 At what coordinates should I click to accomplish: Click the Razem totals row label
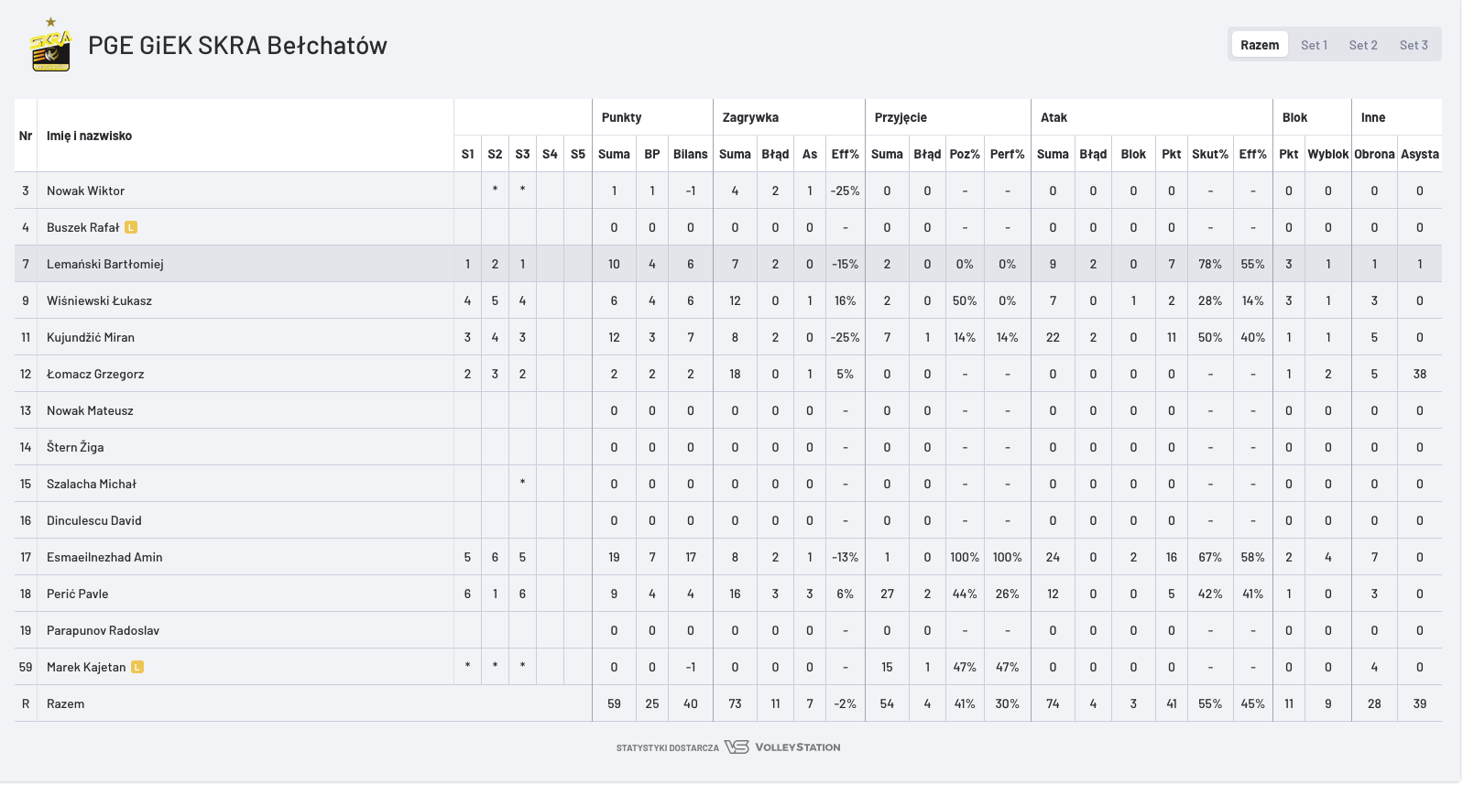click(x=66, y=703)
